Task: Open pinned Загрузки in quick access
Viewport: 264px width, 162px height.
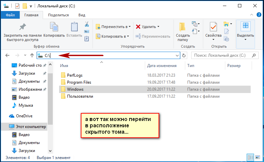Action: [29, 73]
